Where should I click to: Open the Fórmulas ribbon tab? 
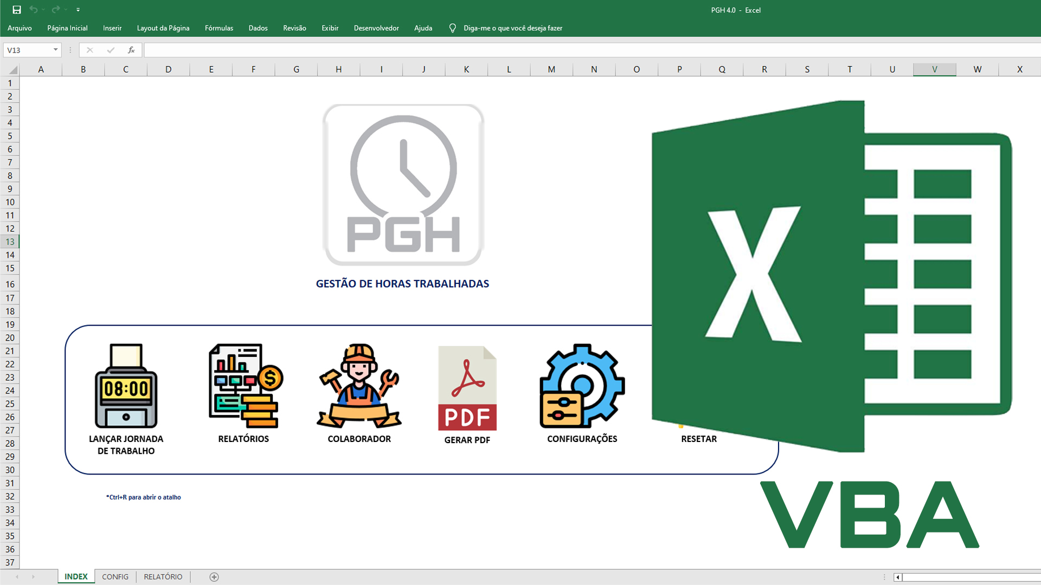click(x=219, y=28)
